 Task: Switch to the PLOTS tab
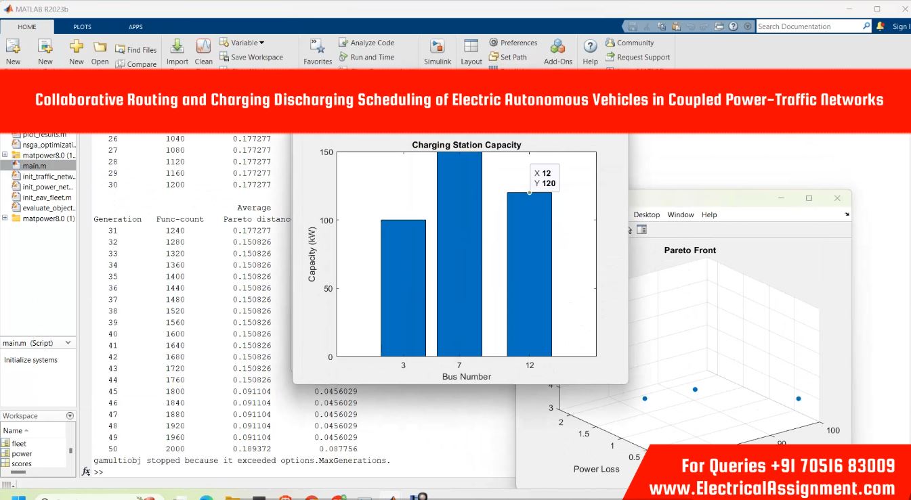[82, 27]
